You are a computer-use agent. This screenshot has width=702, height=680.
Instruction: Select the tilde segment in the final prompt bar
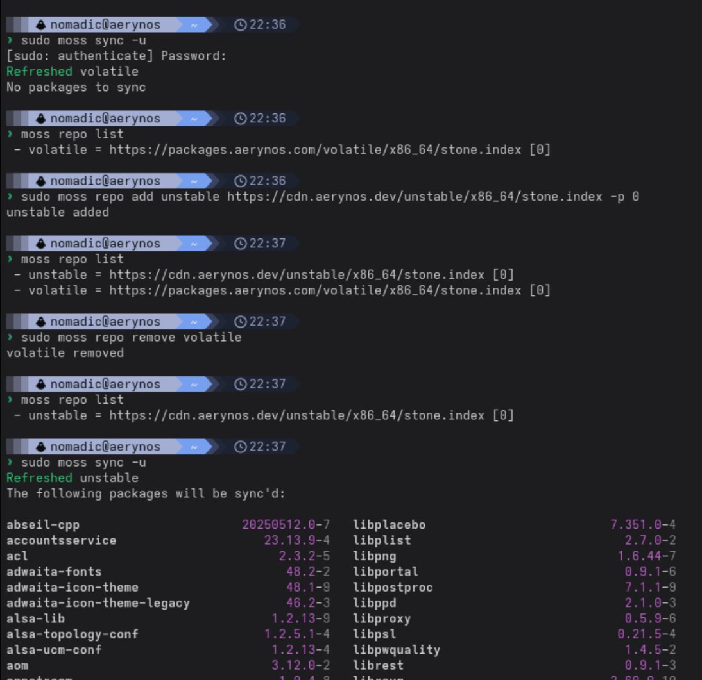click(194, 446)
